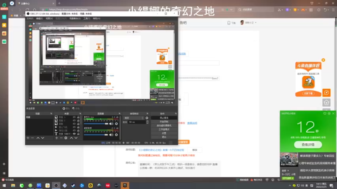Viewport: 337px width, 189px height.
Task: Open 麦克风/Aux audio settings gear
Action: (x=116, y=123)
